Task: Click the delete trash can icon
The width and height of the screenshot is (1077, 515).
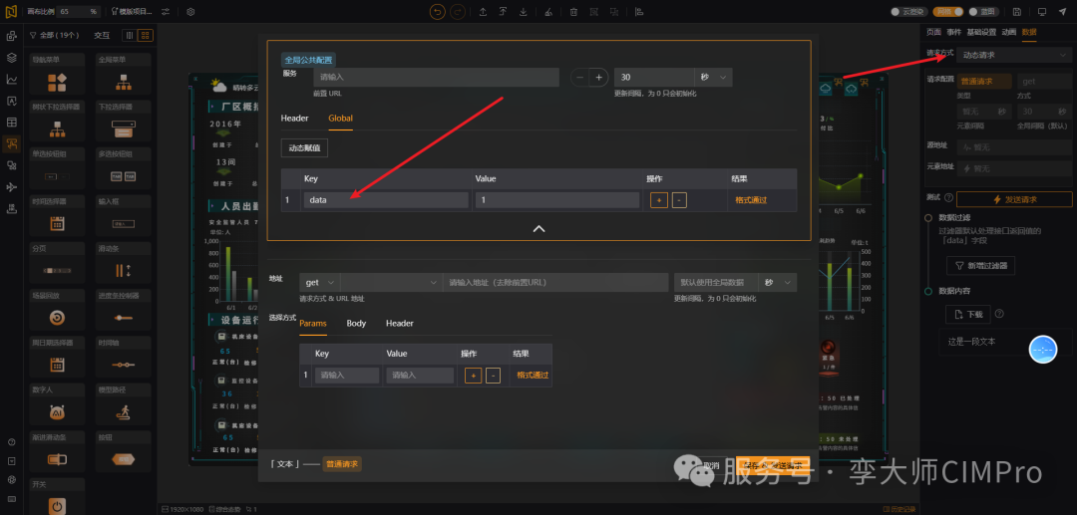Action: click(573, 12)
